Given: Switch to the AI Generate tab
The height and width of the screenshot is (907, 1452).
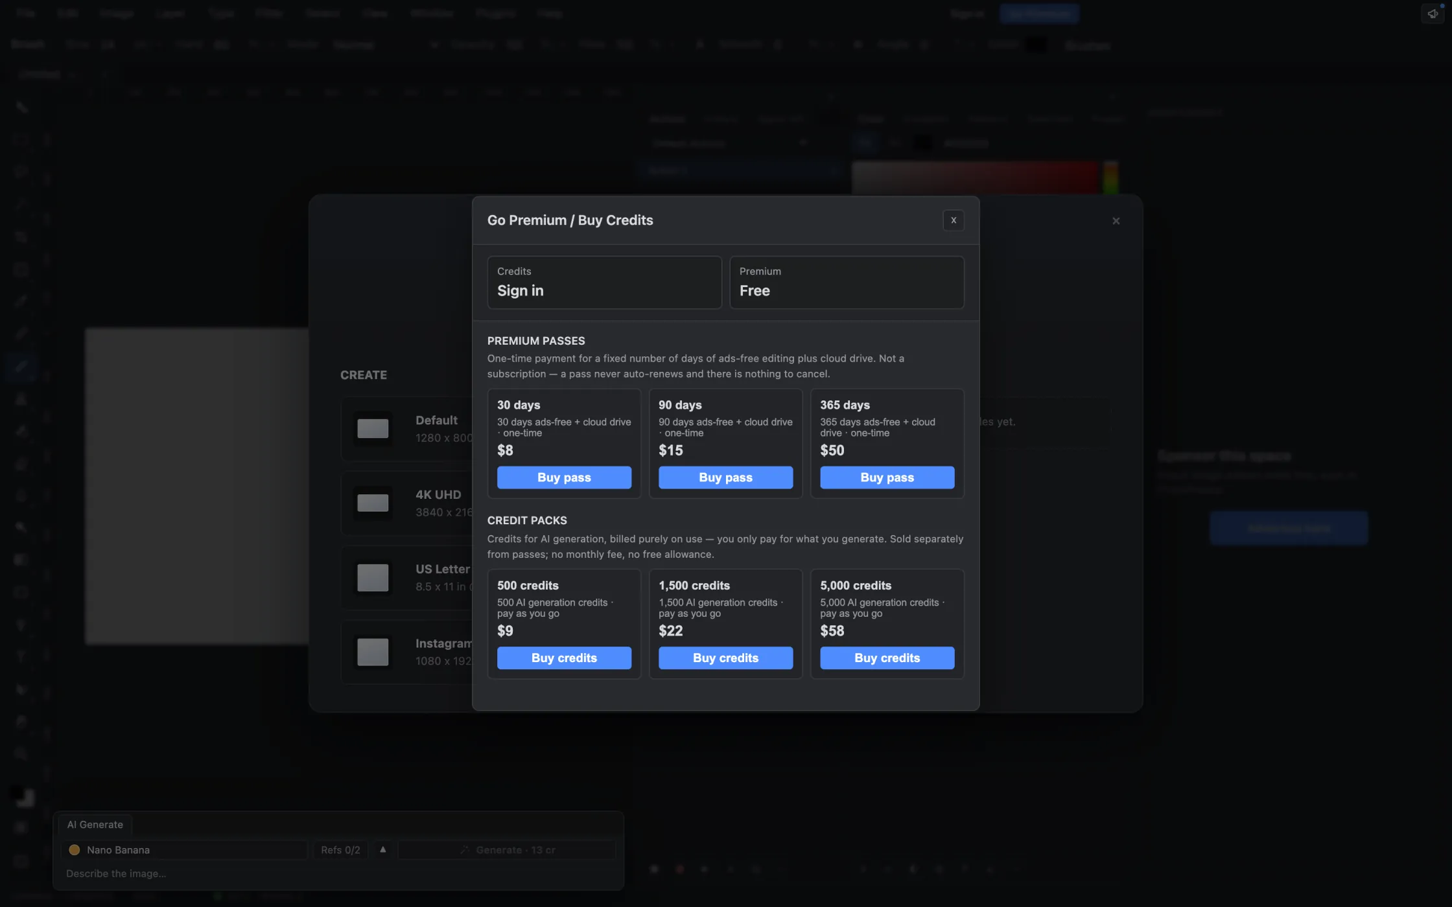Looking at the screenshot, I should point(95,825).
